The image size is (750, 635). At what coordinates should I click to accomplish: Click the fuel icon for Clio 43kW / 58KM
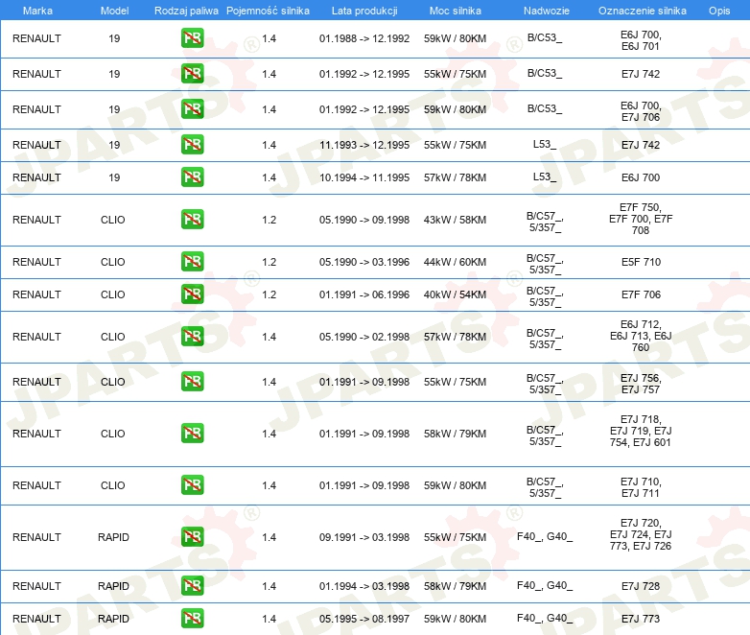click(x=192, y=220)
